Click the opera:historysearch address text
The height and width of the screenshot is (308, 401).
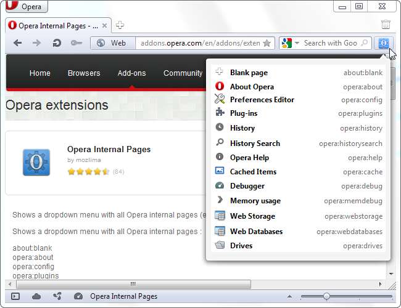click(350, 144)
